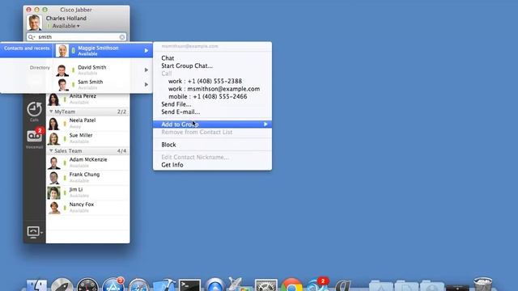Collapse the MyTeam group triangle
The width and height of the screenshot is (518, 291).
coord(51,112)
